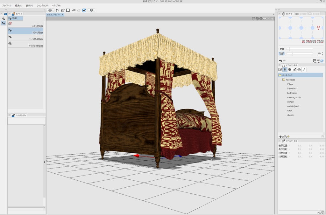Select the material sphere icon in object panel
The image size is (326, 215).
(x=290, y=70)
